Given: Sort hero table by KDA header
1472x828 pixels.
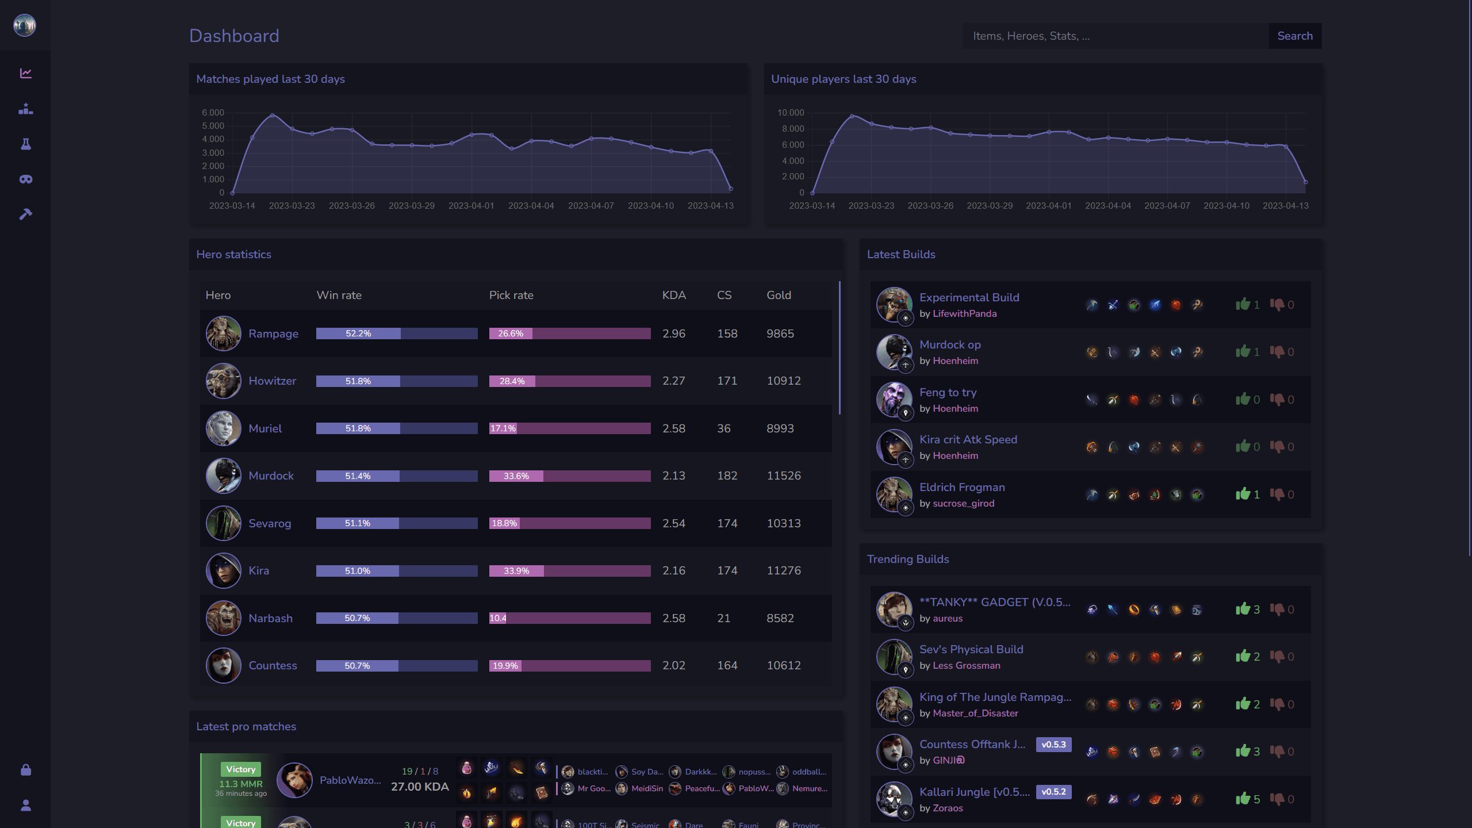Looking at the screenshot, I should 673,295.
